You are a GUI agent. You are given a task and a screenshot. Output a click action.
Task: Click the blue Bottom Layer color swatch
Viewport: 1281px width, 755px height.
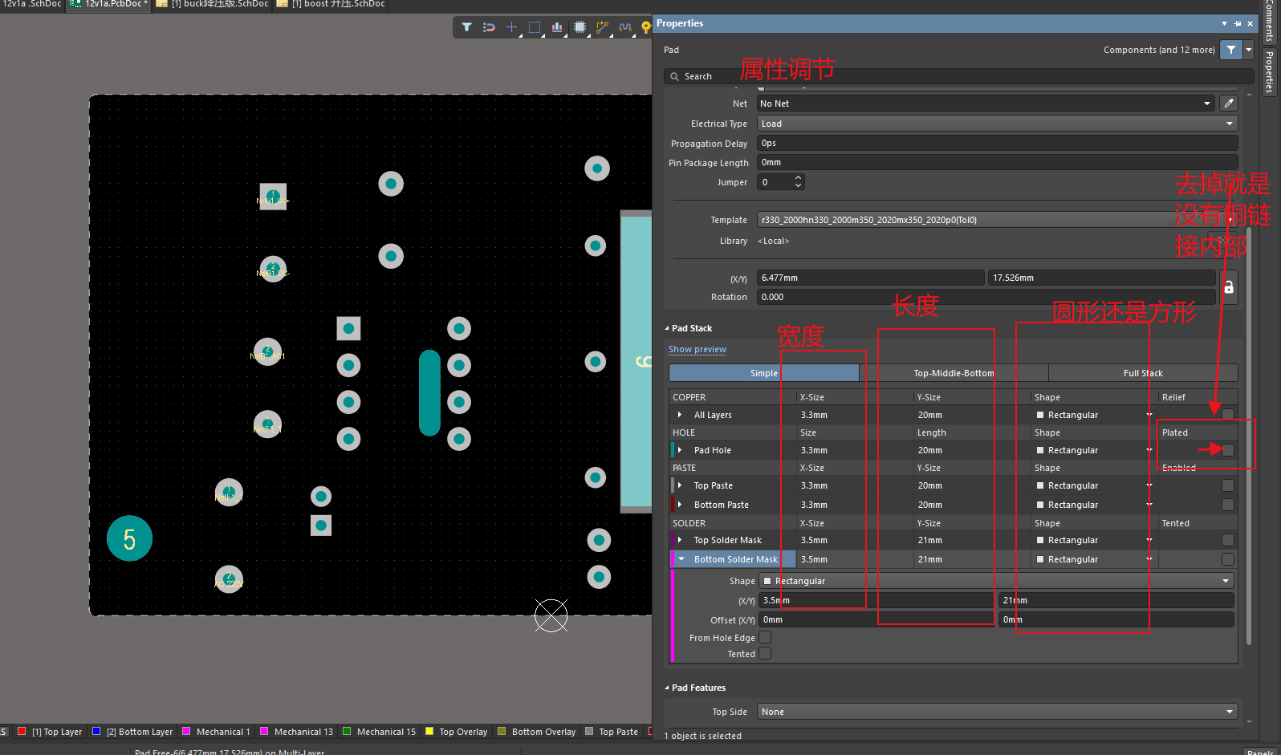click(x=96, y=732)
